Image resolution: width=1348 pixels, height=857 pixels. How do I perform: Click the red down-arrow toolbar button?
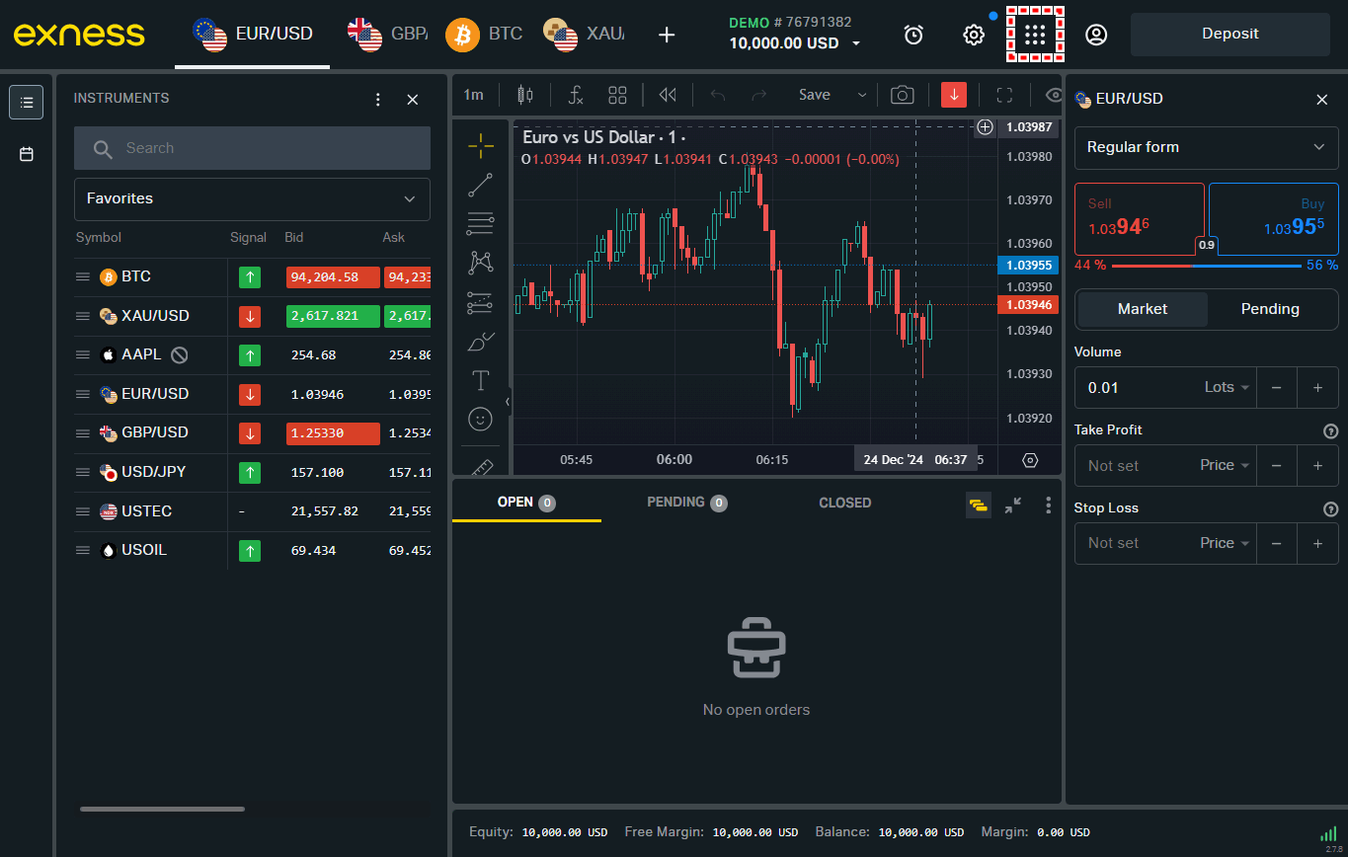point(954,95)
